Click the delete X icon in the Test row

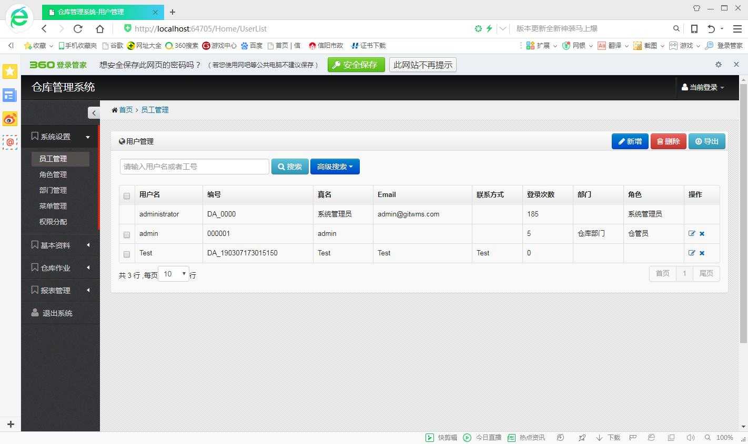[702, 253]
